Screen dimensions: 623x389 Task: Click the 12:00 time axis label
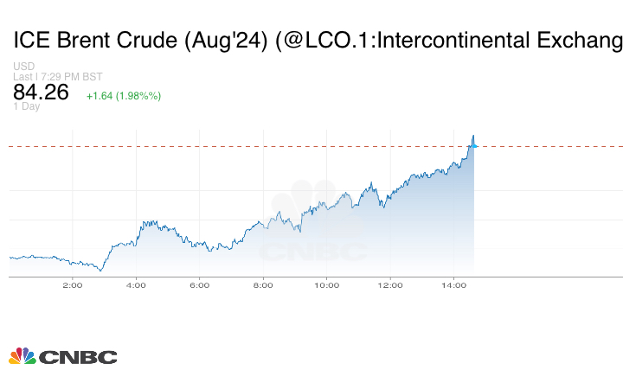coord(390,285)
